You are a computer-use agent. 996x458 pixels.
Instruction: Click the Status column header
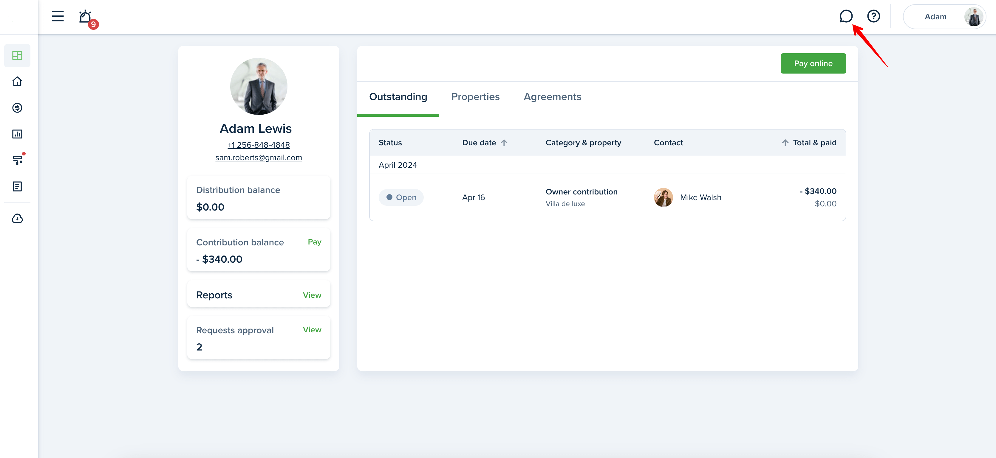tap(390, 143)
